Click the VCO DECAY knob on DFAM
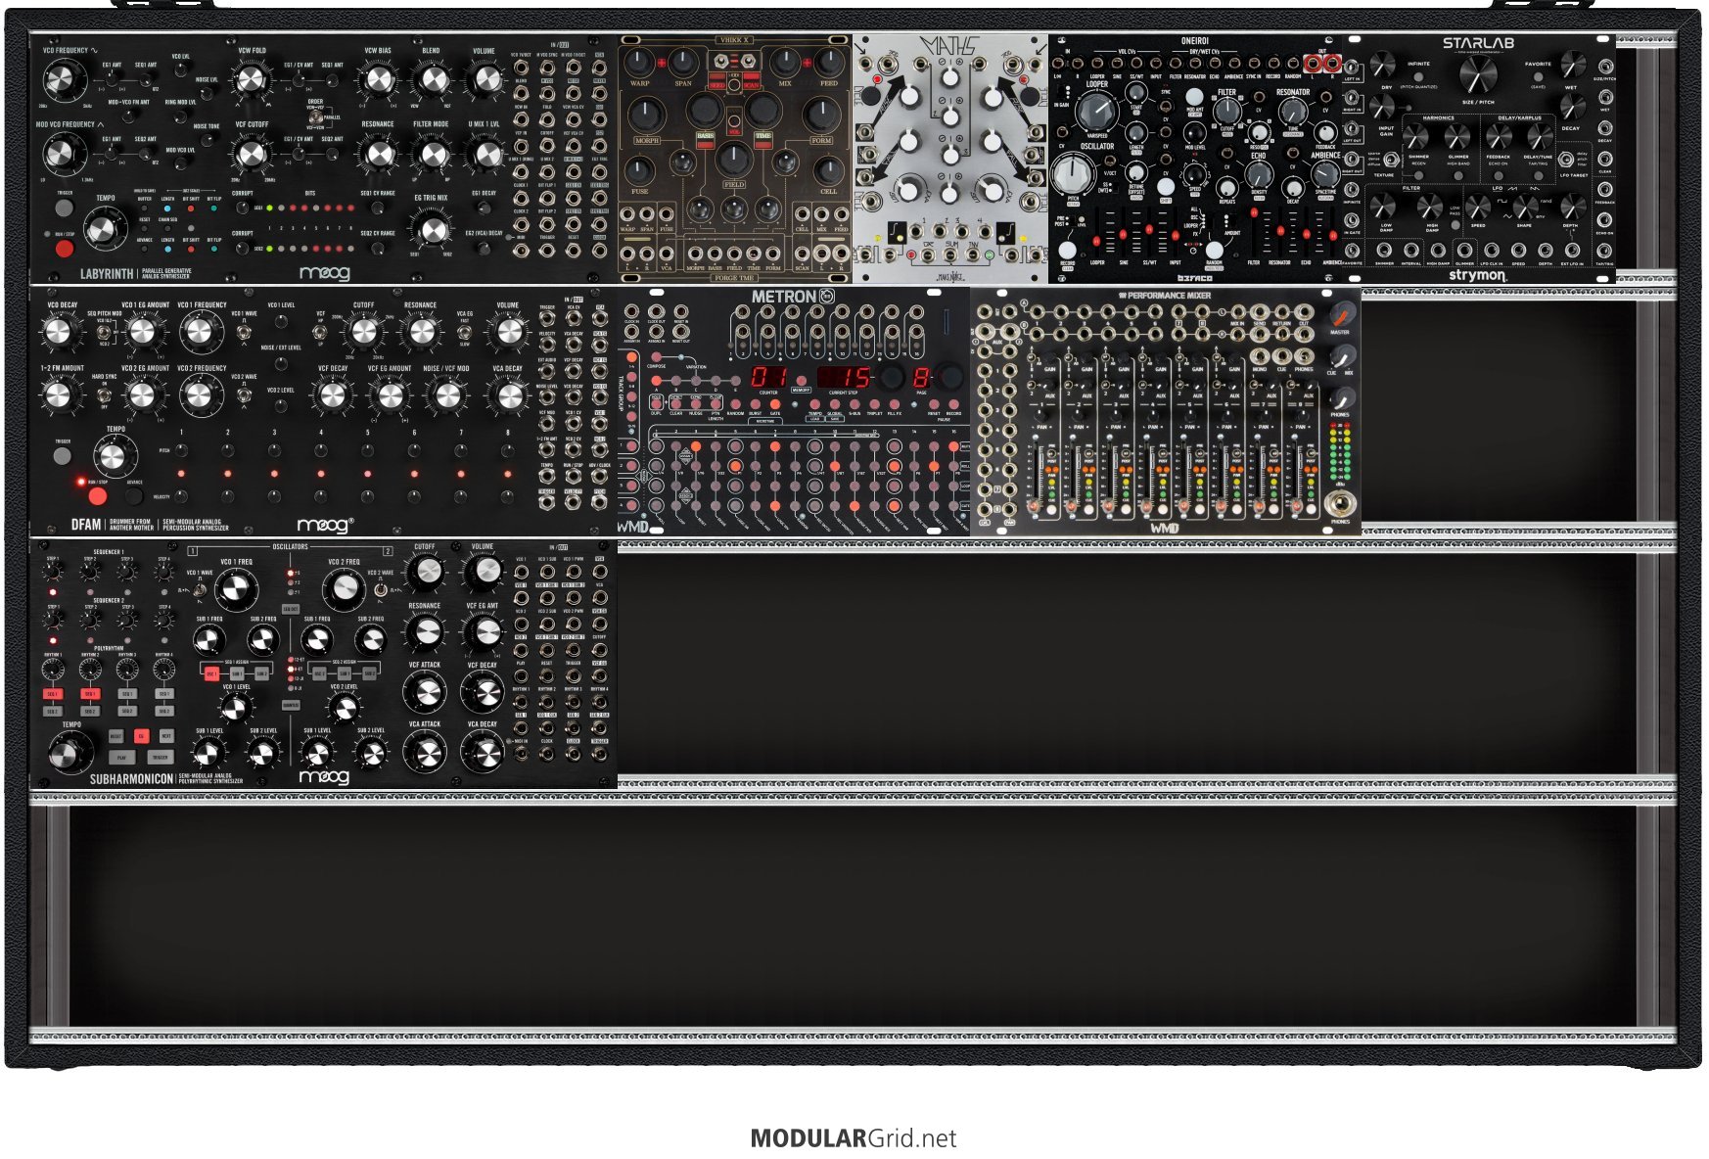Screen dimensions: 1709x1159 click(60, 333)
